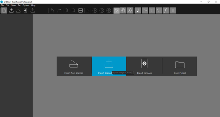Open the Options menu
This screenshot has height=117, width=220.
tap(26, 5)
